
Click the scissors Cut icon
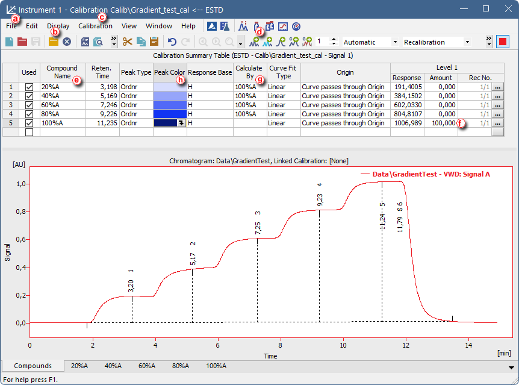tap(127, 42)
